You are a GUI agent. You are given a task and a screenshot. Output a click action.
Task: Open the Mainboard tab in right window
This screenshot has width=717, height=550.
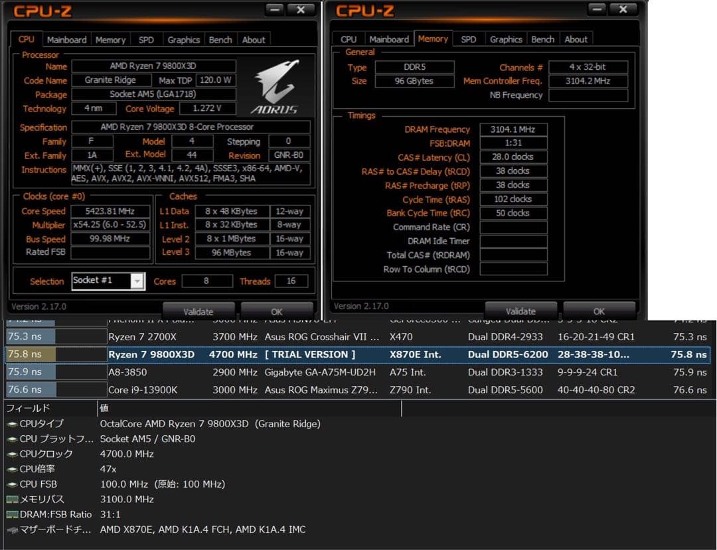click(x=389, y=38)
